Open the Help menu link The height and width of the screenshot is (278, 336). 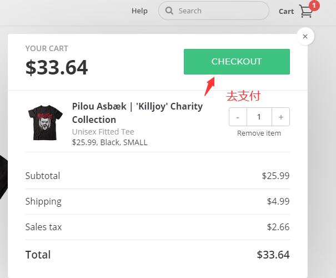tap(139, 11)
